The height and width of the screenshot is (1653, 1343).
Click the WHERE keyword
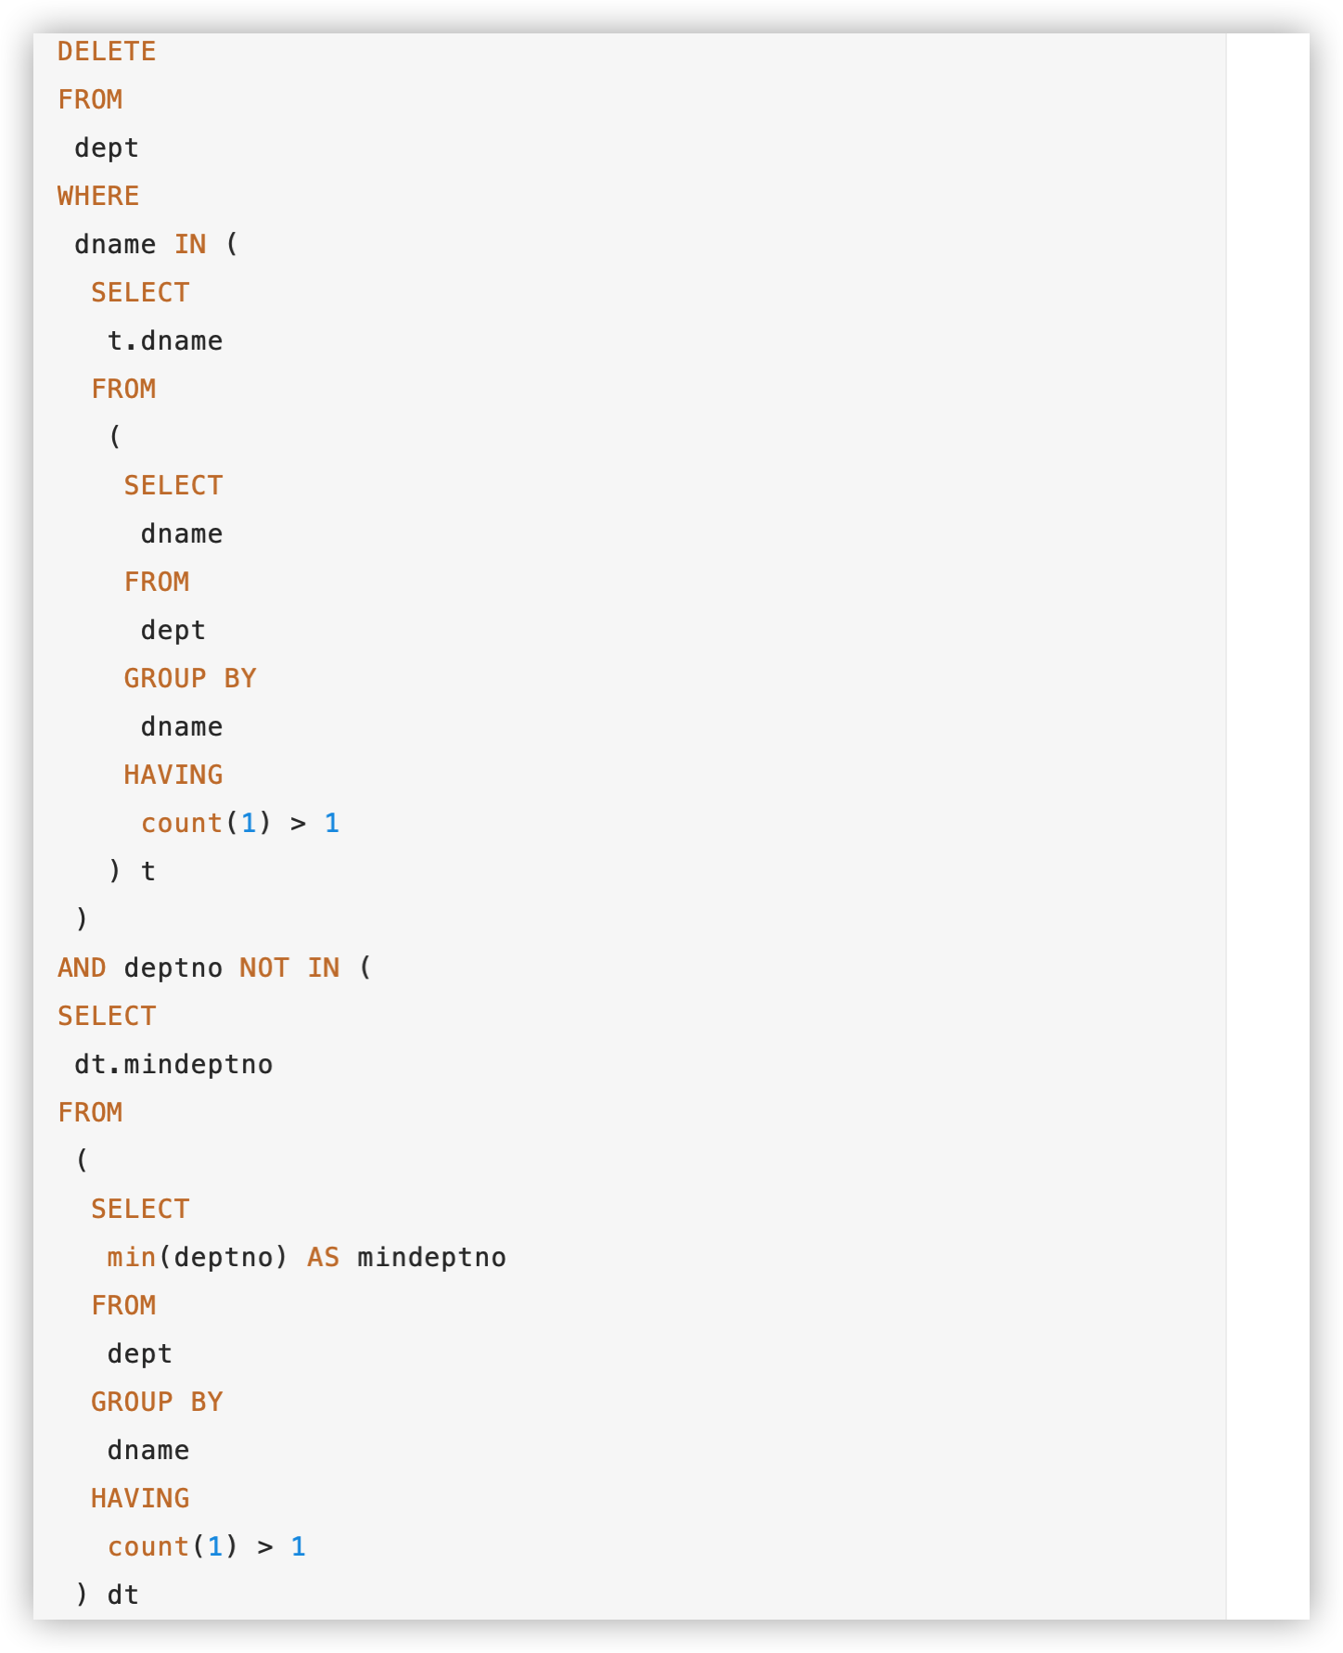(x=98, y=196)
